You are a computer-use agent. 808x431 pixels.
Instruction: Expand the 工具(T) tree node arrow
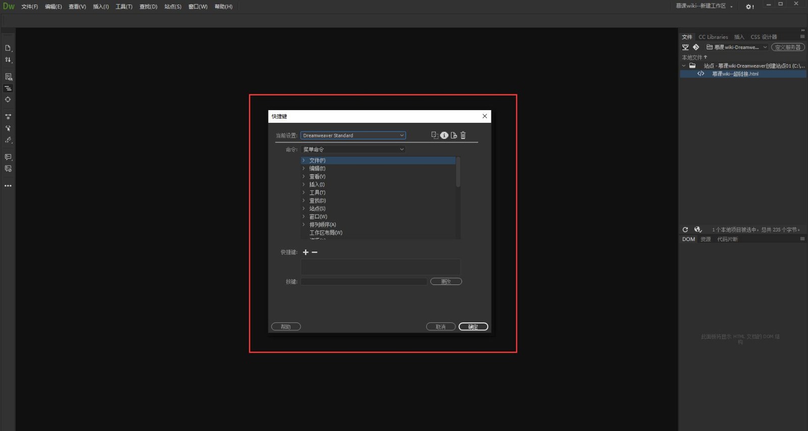tap(304, 193)
